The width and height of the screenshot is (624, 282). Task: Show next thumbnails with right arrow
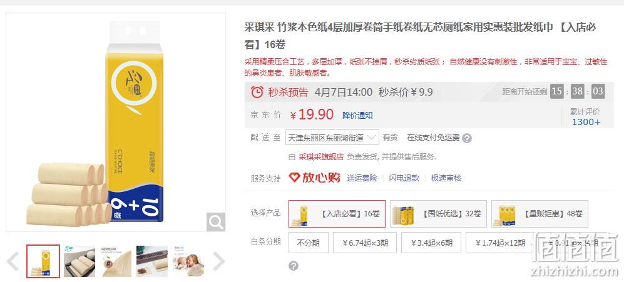[x=219, y=261]
